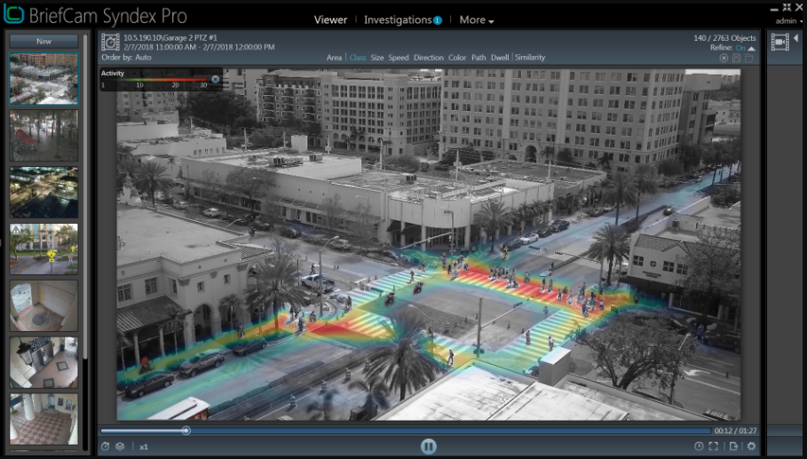Switch to the Viewer tab
Viewport: 807px width, 459px height.
click(330, 20)
